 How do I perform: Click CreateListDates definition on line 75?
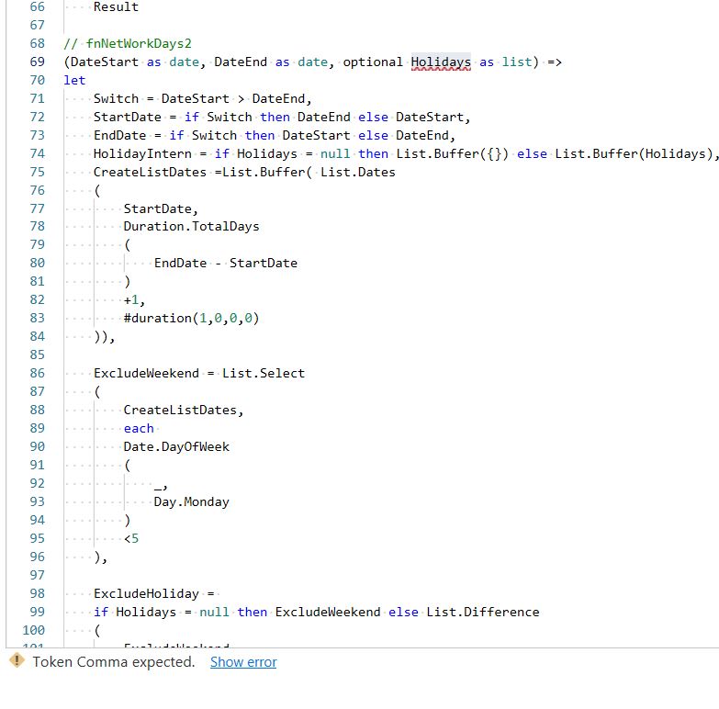pos(150,172)
